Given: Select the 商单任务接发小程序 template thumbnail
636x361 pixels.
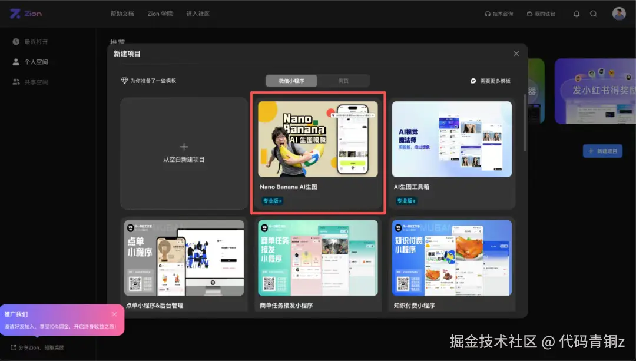Looking at the screenshot, I should click(x=318, y=258).
